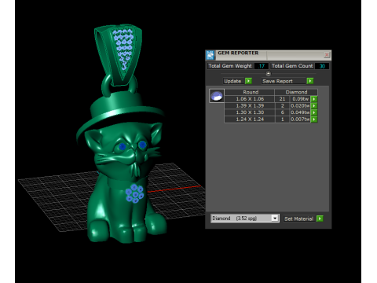Click the green arrow on the 0.09tw row
Screen dimensions: 377x283
pyautogui.click(x=314, y=99)
